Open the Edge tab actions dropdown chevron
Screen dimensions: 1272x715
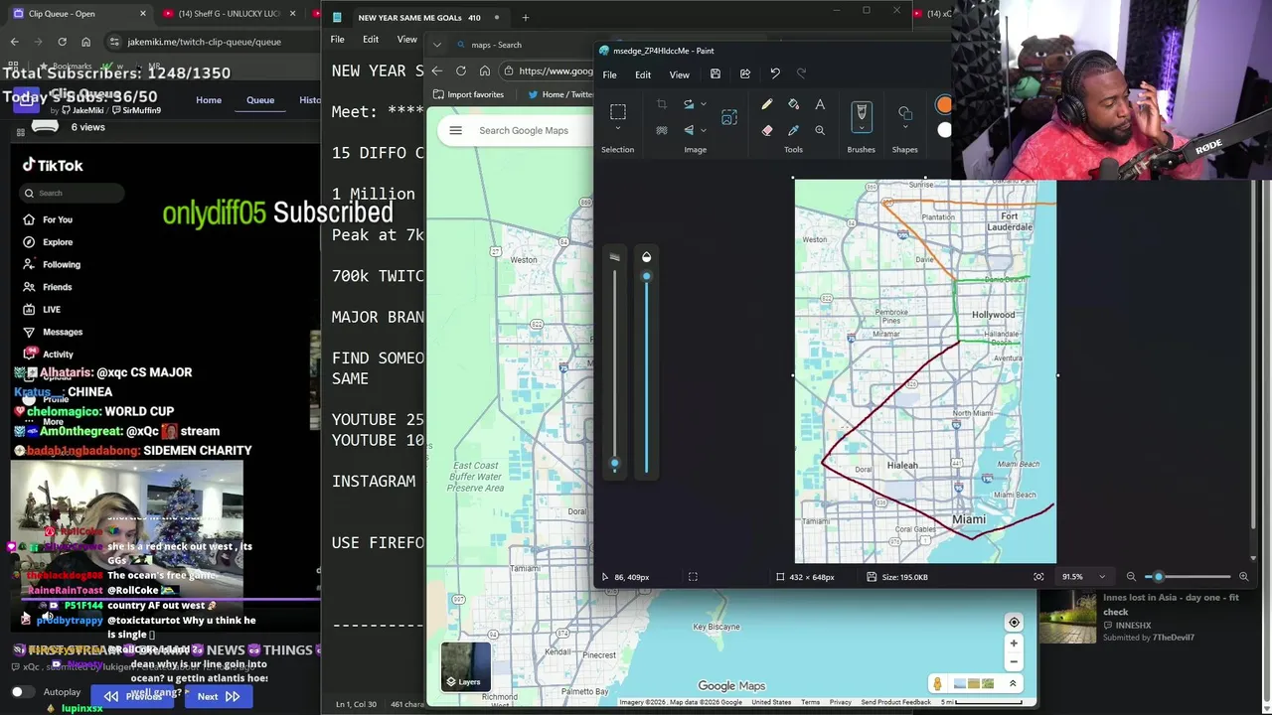[x=437, y=45]
